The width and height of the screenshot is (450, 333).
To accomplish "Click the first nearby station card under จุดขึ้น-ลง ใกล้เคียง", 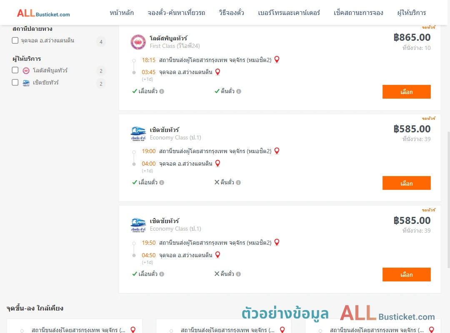I will pos(75,326).
